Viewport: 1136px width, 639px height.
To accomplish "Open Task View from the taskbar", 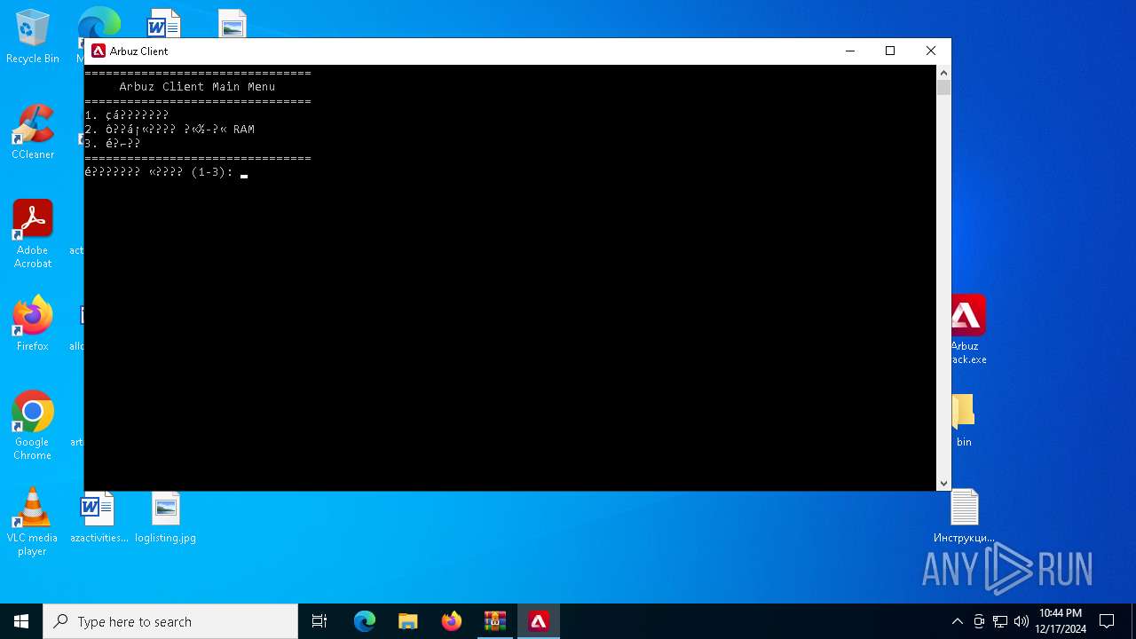I will coord(319,621).
